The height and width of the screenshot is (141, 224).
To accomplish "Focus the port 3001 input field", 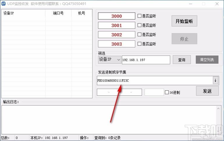I will pos(117,25).
